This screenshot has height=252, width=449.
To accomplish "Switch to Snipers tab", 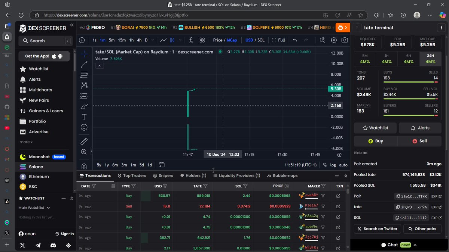I will point(163,175).
